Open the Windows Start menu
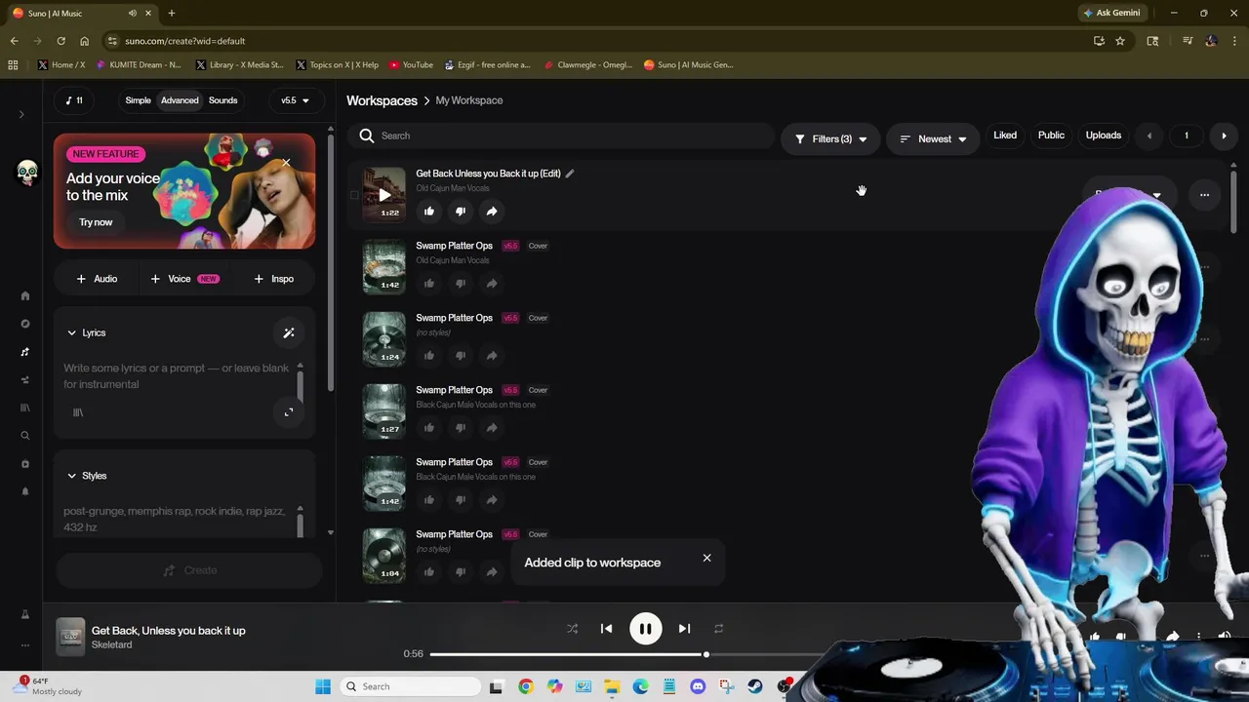The height and width of the screenshot is (702, 1249). click(323, 686)
